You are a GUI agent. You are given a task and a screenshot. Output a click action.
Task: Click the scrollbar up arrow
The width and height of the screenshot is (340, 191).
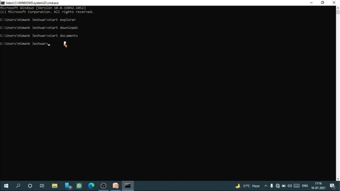click(338, 8)
